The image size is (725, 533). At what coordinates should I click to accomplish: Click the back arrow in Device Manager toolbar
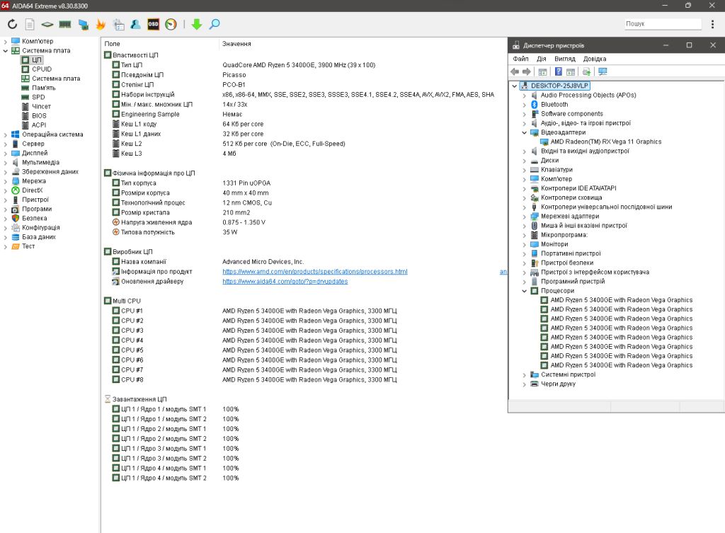[515, 71]
